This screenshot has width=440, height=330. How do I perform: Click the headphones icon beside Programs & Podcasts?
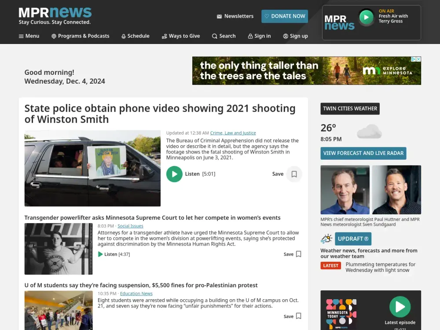(53, 36)
